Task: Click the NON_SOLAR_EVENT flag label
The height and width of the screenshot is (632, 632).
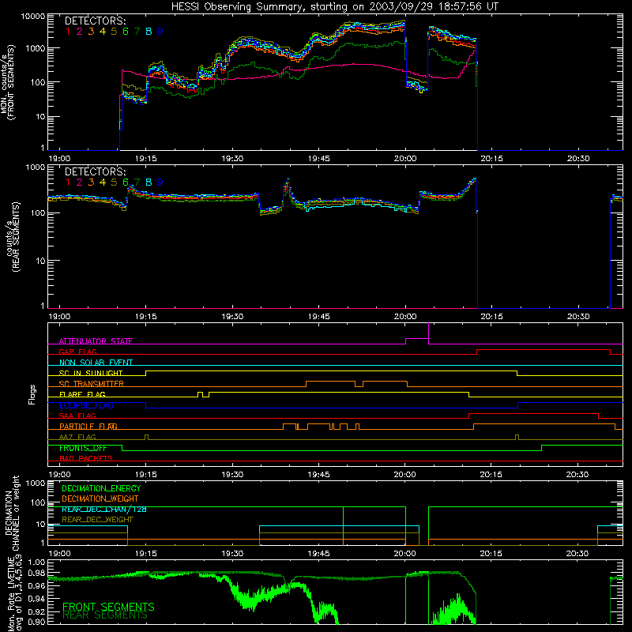Action: coord(96,363)
